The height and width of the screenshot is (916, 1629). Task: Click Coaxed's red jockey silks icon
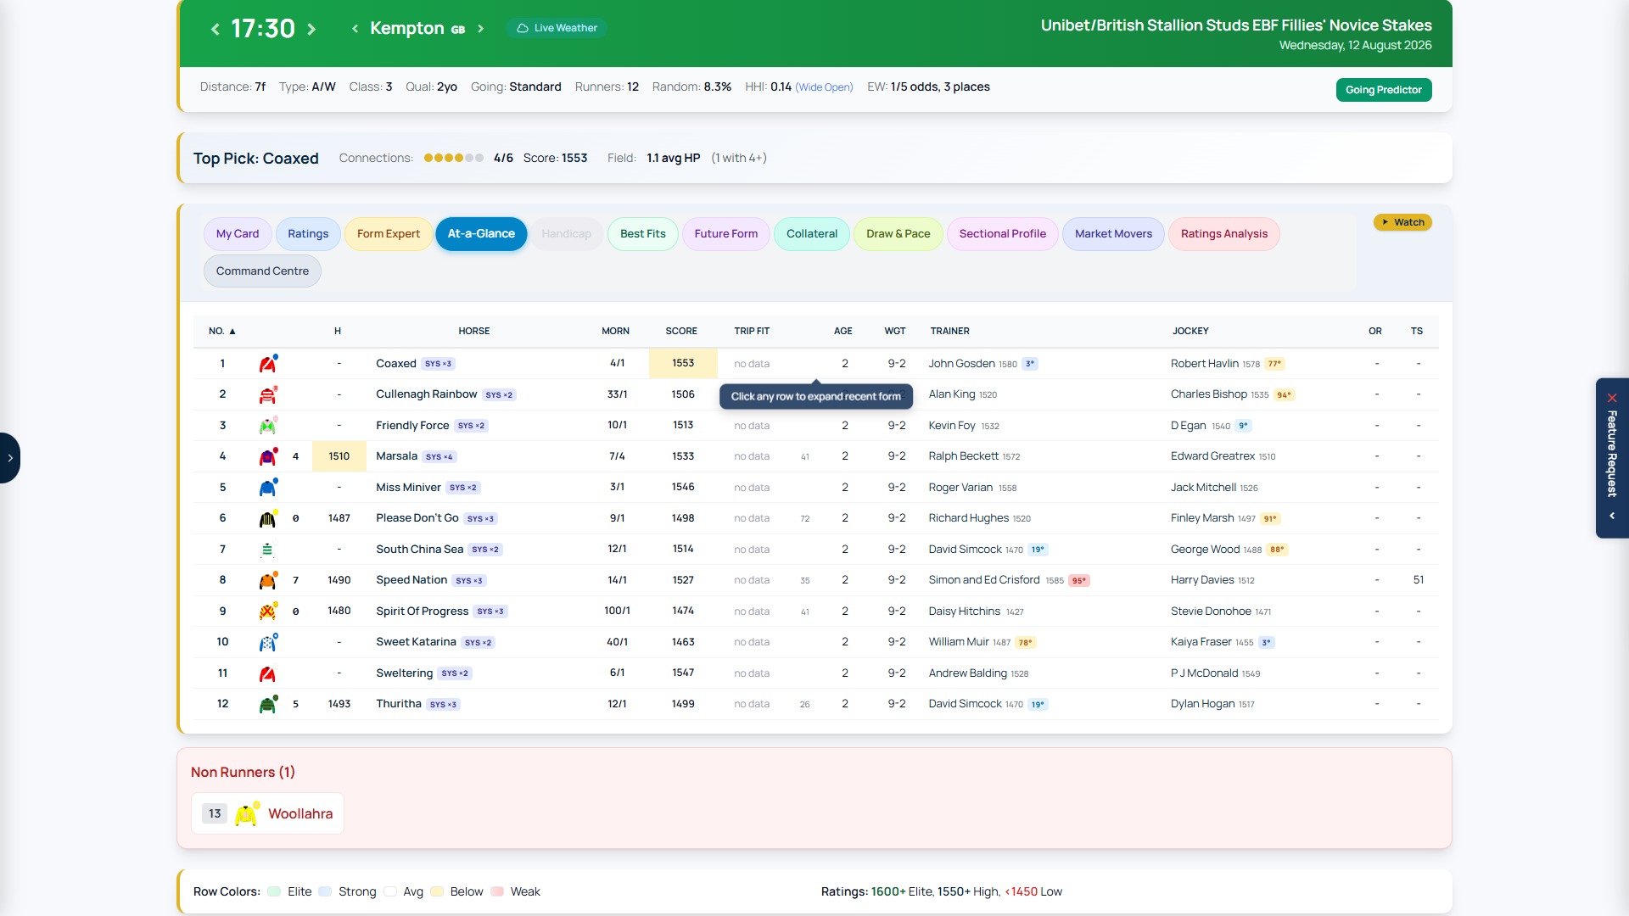pyautogui.click(x=268, y=364)
